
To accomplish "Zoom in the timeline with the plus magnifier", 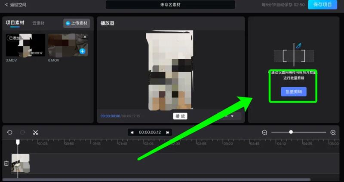I will [x=333, y=132].
